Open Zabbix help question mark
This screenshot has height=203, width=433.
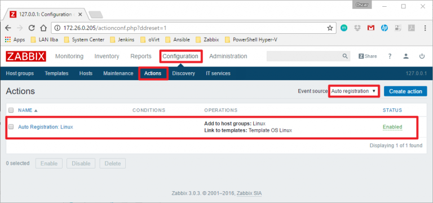390,56
